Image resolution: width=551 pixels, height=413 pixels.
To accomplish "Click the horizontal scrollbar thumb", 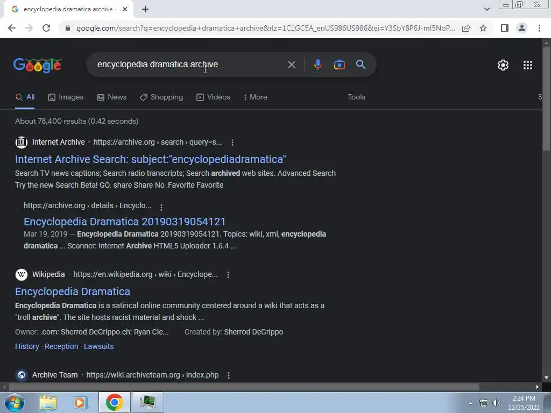I will [244, 387].
